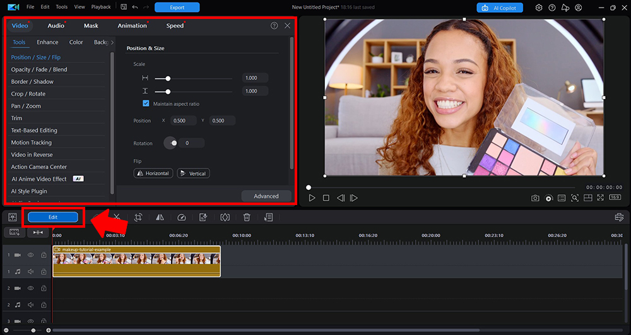Open settings with the gear icon
This screenshot has height=335, width=631.
[x=539, y=8]
